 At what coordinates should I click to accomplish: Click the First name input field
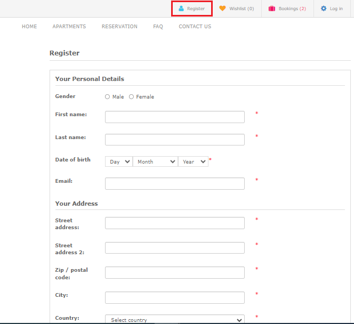coord(174,117)
